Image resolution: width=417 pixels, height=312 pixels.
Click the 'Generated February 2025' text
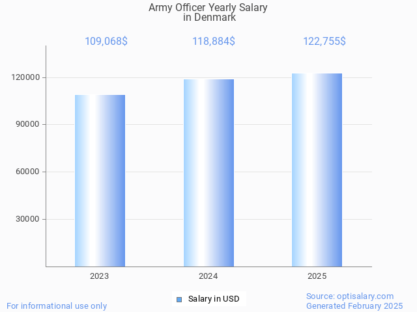tap(354, 306)
